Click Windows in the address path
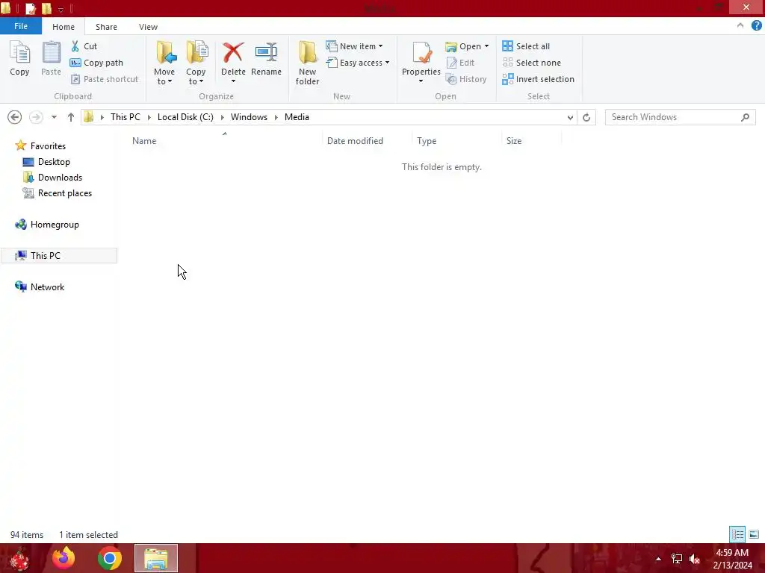This screenshot has height=573, width=765. tap(249, 117)
